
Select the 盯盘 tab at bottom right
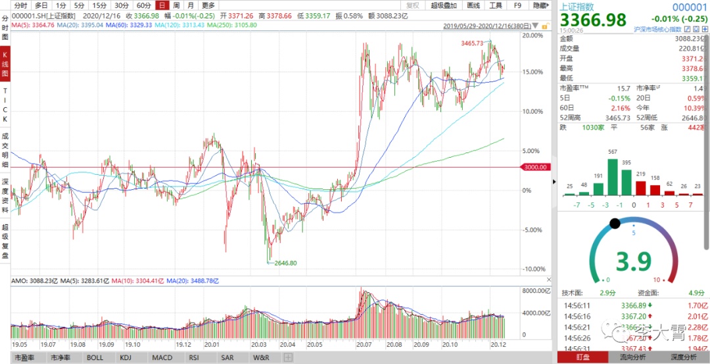click(582, 357)
